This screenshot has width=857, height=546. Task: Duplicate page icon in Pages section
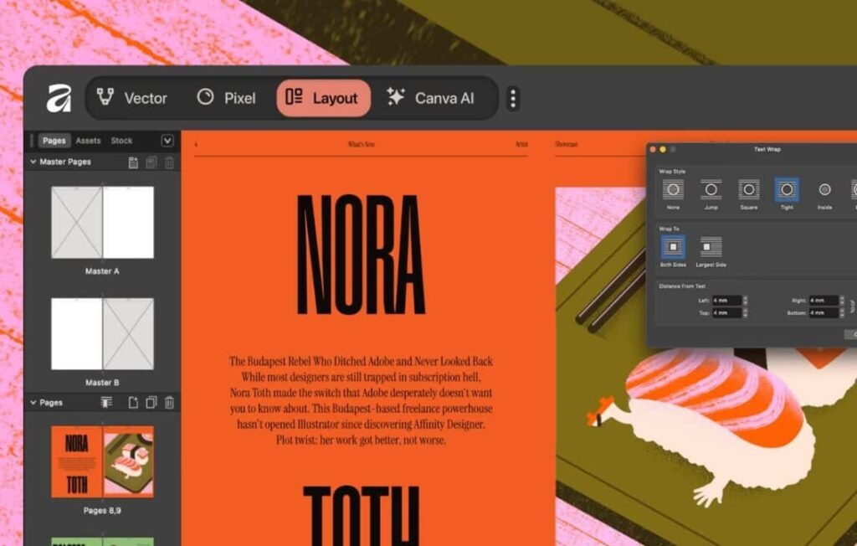(151, 403)
